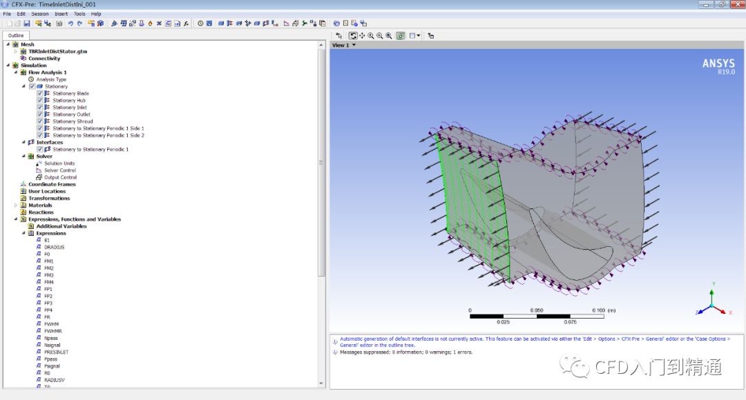746x400 pixels.
Task: Toggle the Stationary Blade checkbox
Action: pos(40,94)
